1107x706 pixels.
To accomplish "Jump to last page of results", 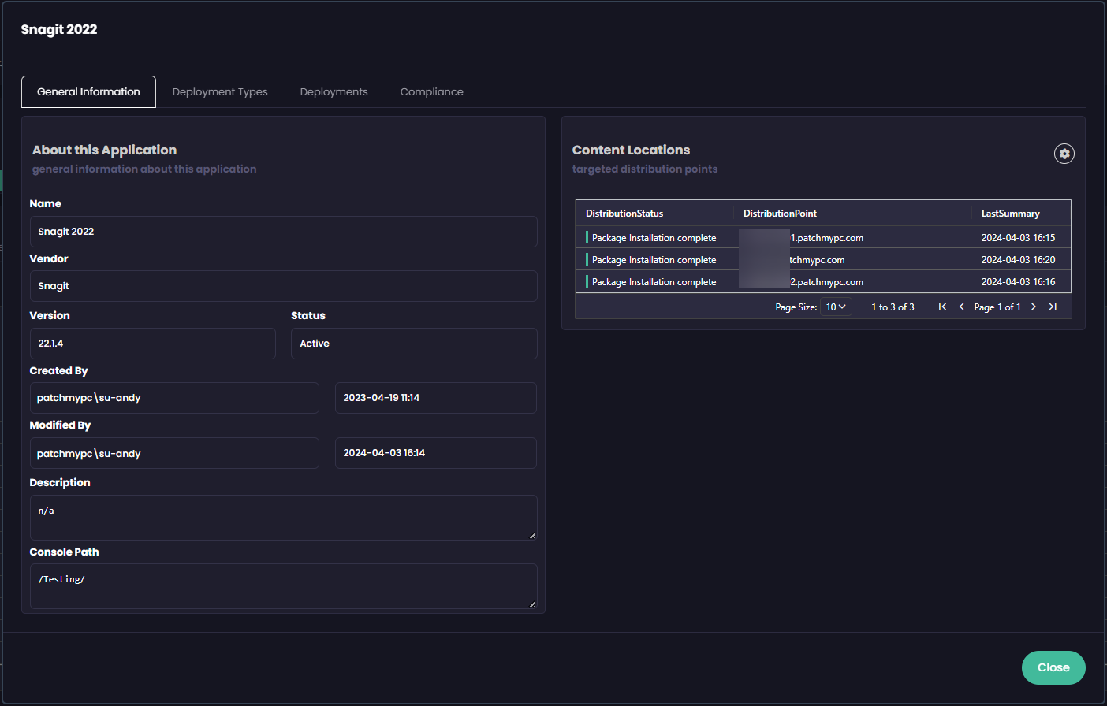I will tap(1053, 307).
